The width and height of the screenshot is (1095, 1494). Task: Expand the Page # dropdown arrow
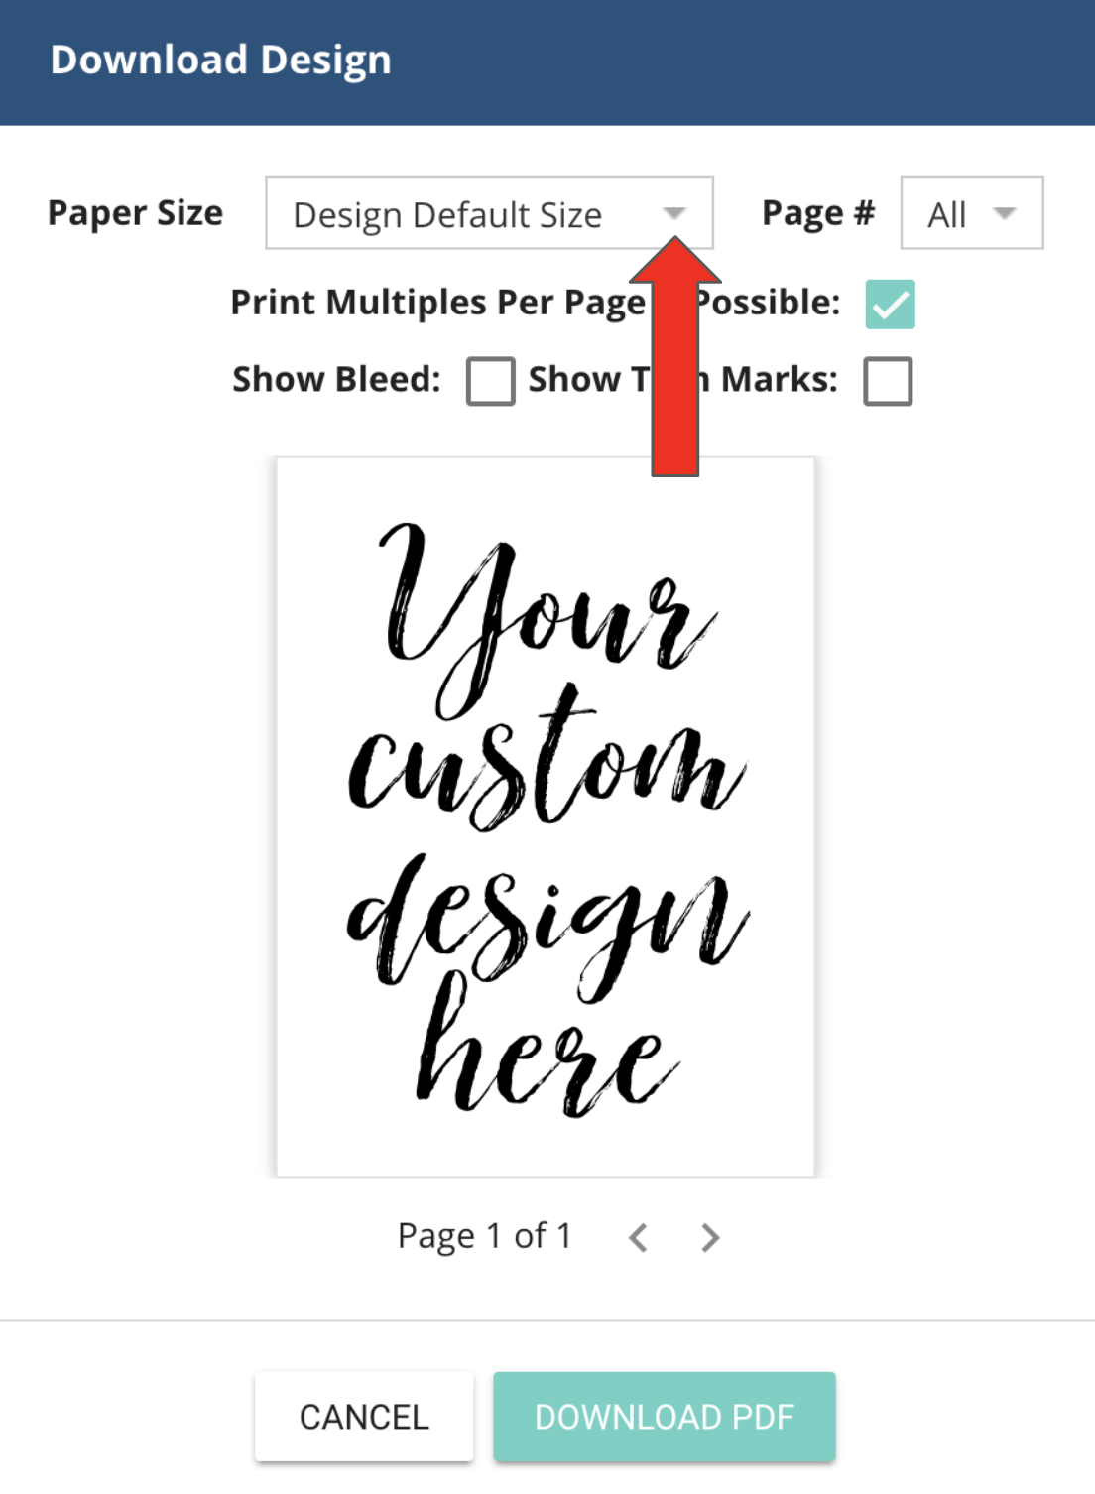click(1005, 213)
